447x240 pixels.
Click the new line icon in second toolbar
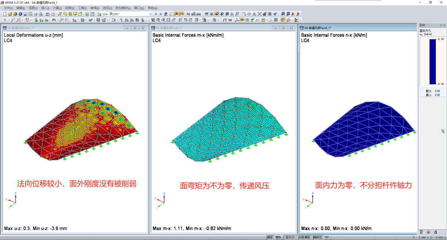(13, 20)
